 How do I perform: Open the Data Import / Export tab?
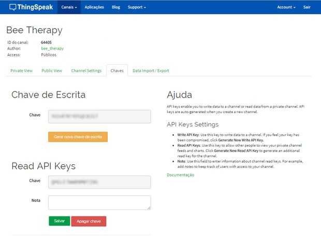tap(151, 71)
